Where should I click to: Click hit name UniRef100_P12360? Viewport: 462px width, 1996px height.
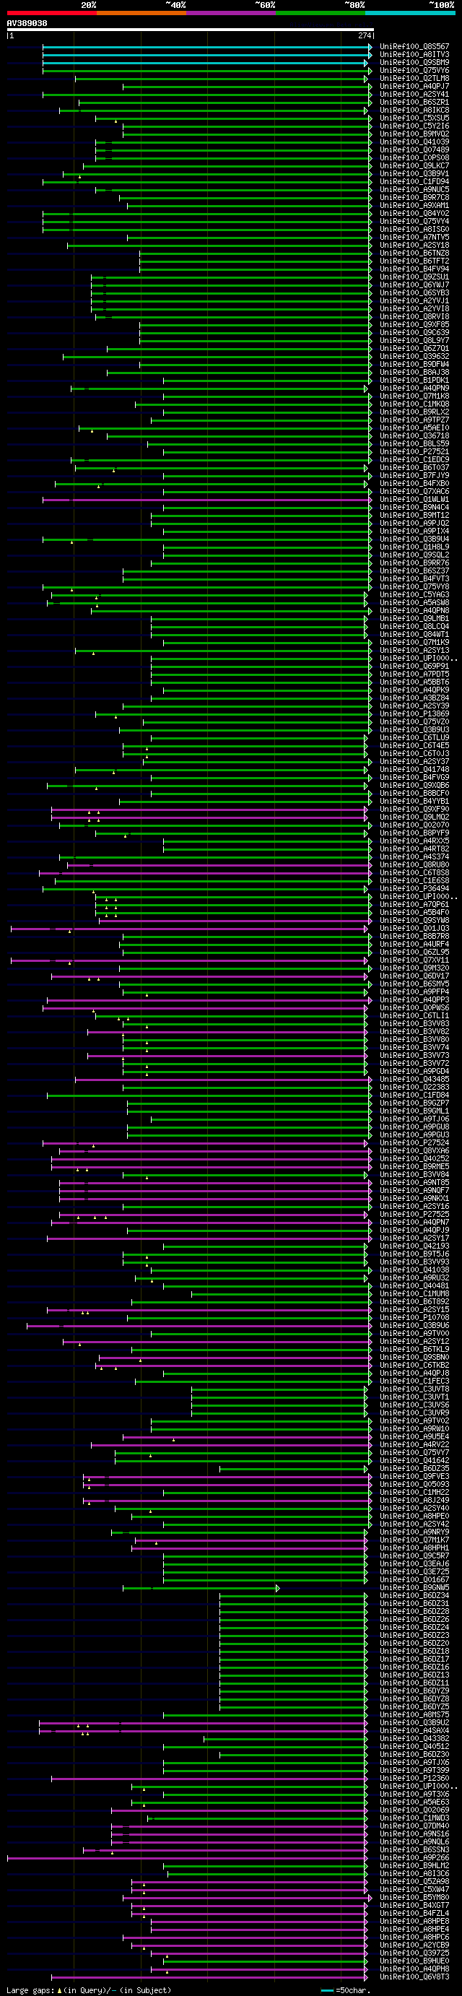click(414, 1779)
